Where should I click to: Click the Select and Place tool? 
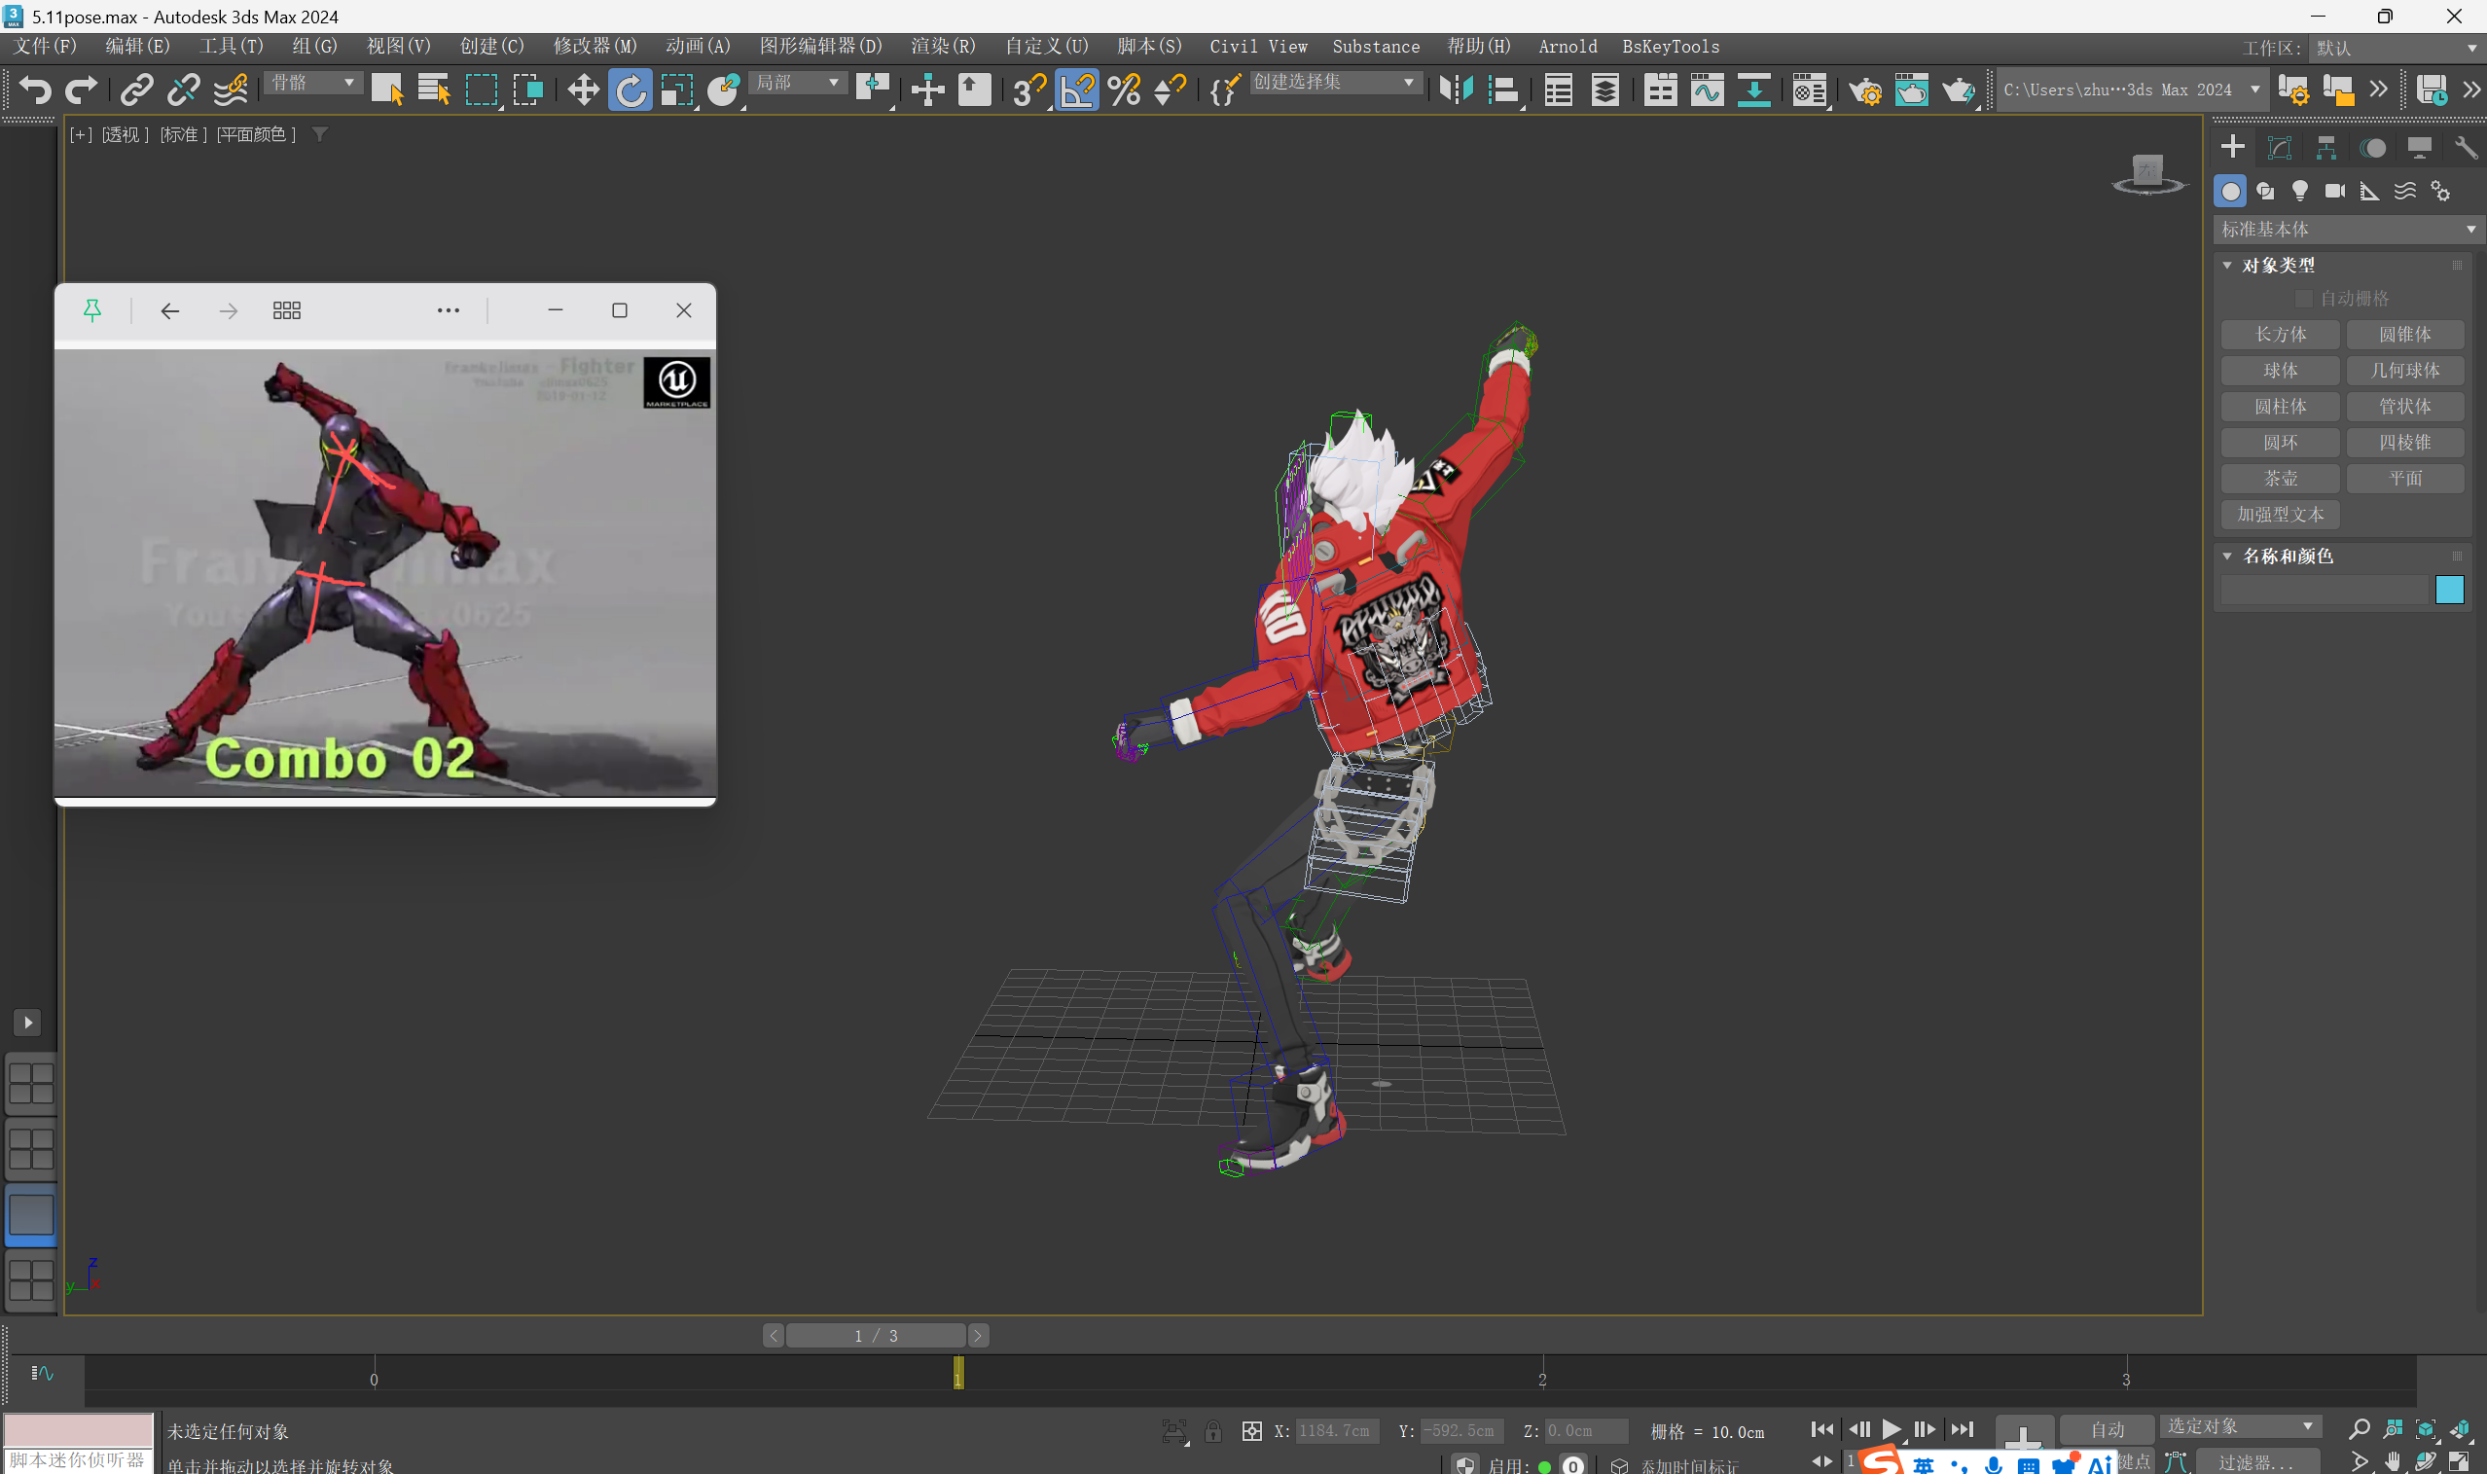click(724, 90)
